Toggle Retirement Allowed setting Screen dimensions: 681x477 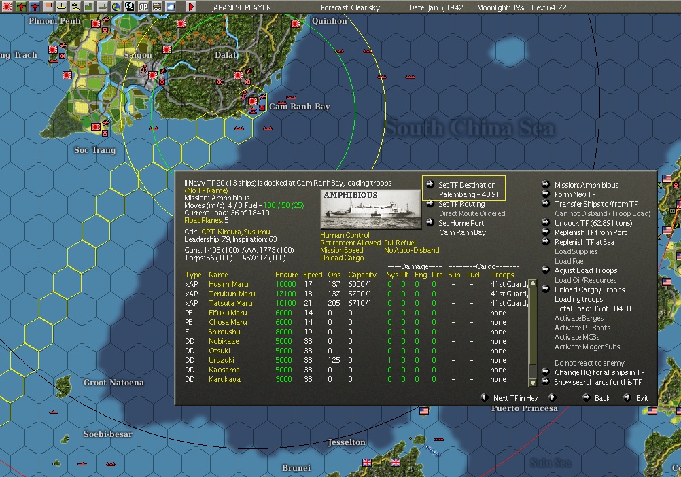[x=351, y=243]
